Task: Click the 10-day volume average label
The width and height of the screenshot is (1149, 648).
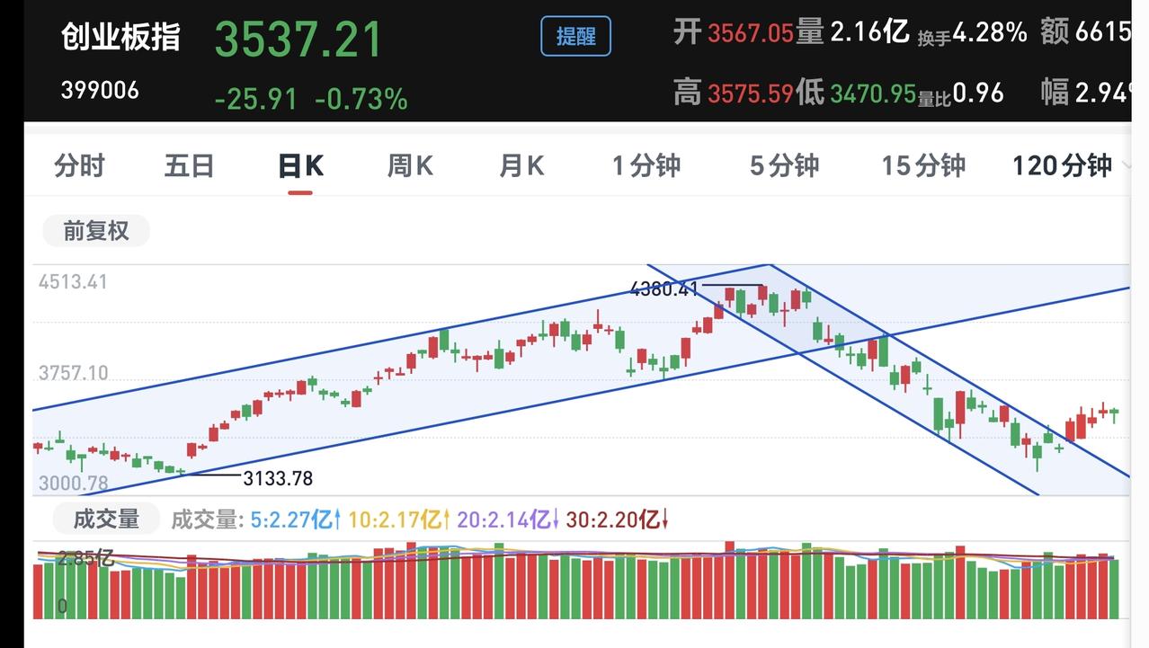Action: click(399, 519)
